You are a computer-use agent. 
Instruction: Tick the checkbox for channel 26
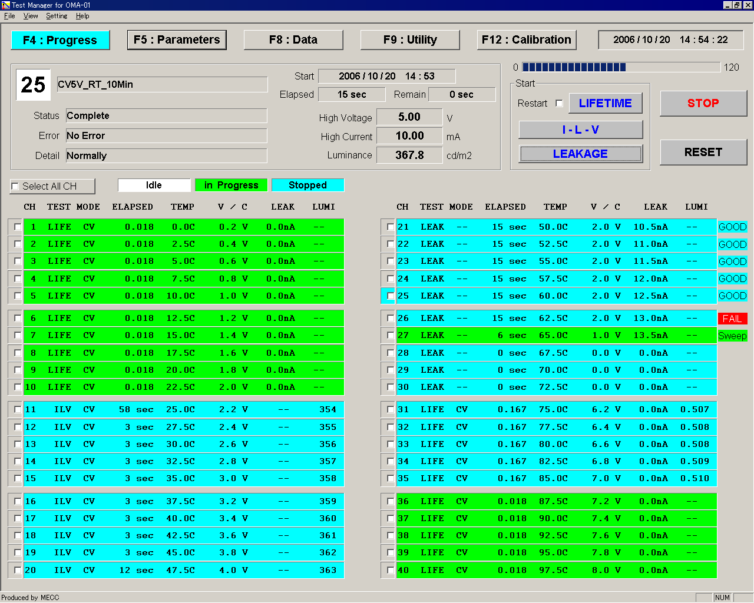click(x=390, y=318)
